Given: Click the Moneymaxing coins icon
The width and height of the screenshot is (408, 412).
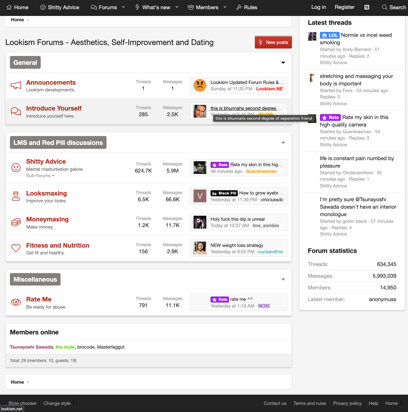Looking at the screenshot, I should click(x=16, y=222).
